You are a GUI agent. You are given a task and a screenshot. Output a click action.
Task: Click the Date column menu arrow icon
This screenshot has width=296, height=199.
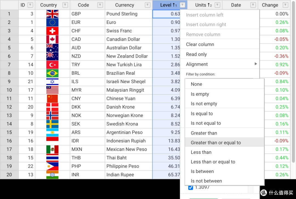point(253,5)
